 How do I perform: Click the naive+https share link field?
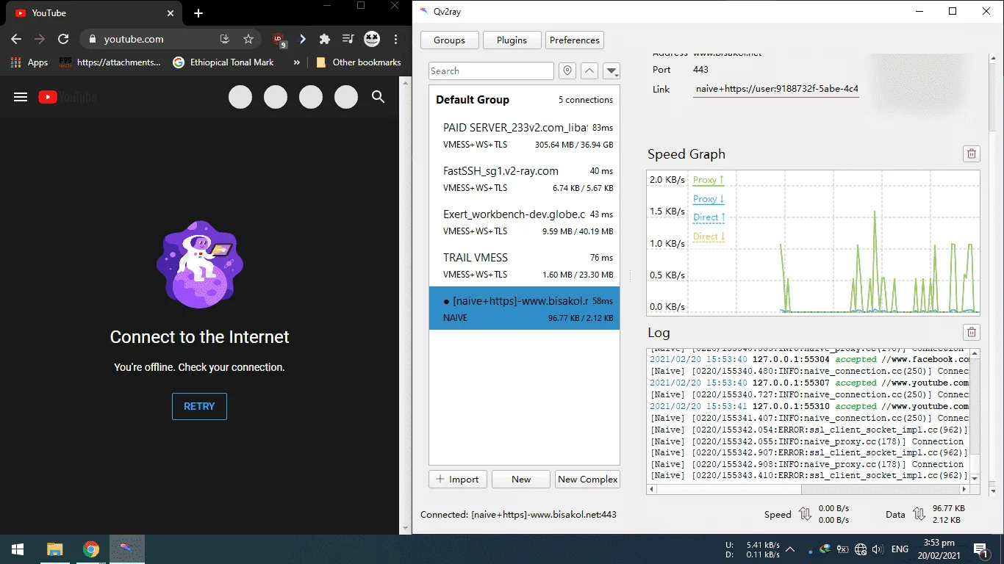coord(776,89)
